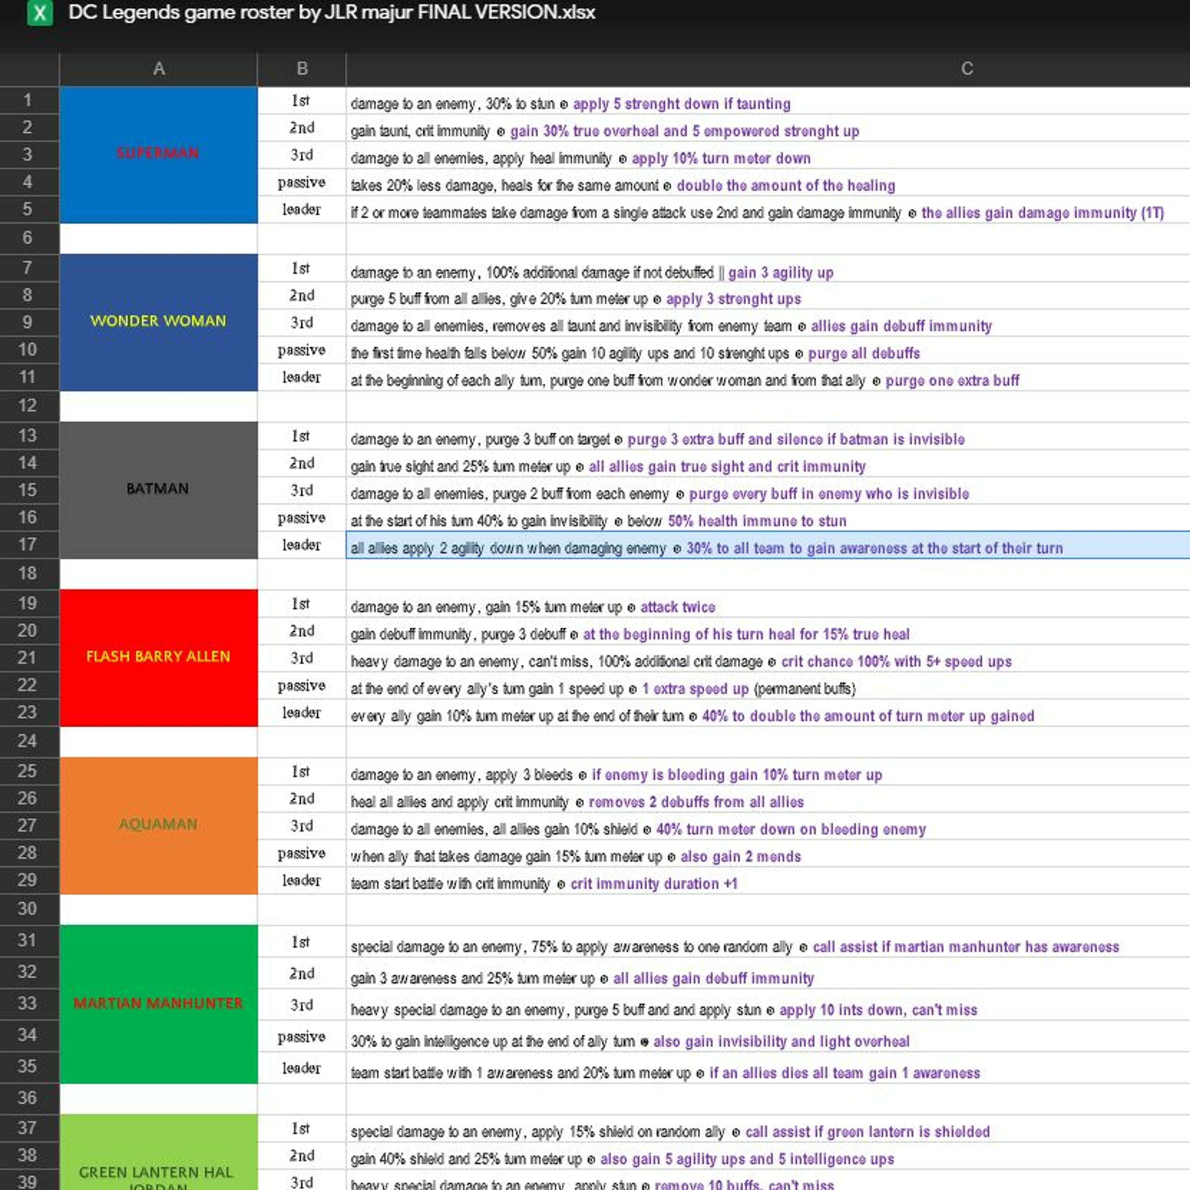Select column A header

pyautogui.click(x=158, y=69)
